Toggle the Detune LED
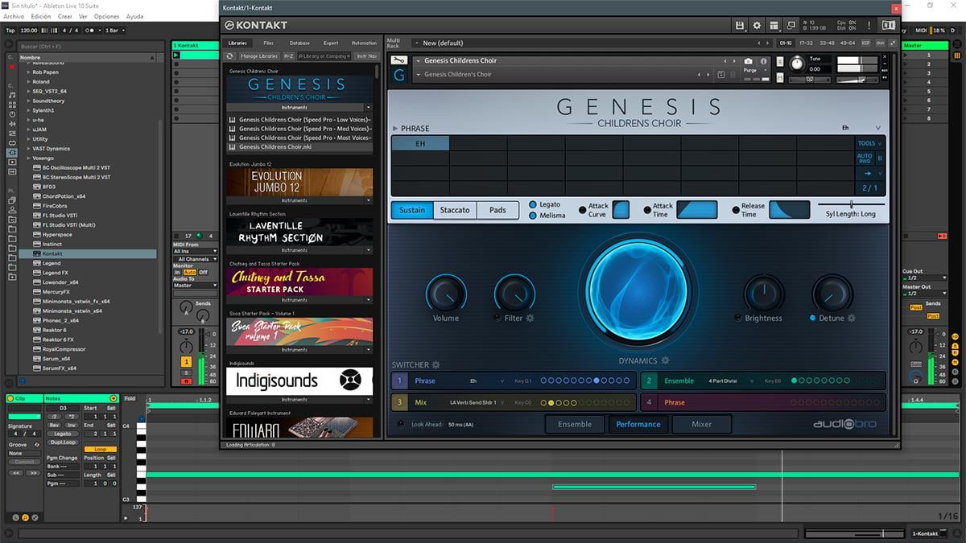The image size is (966, 543). point(813,318)
